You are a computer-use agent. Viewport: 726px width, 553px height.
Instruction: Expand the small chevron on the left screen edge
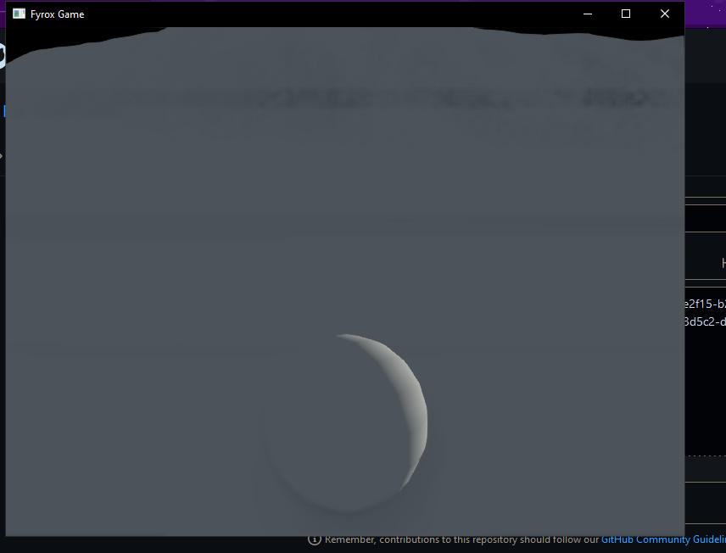3,156
